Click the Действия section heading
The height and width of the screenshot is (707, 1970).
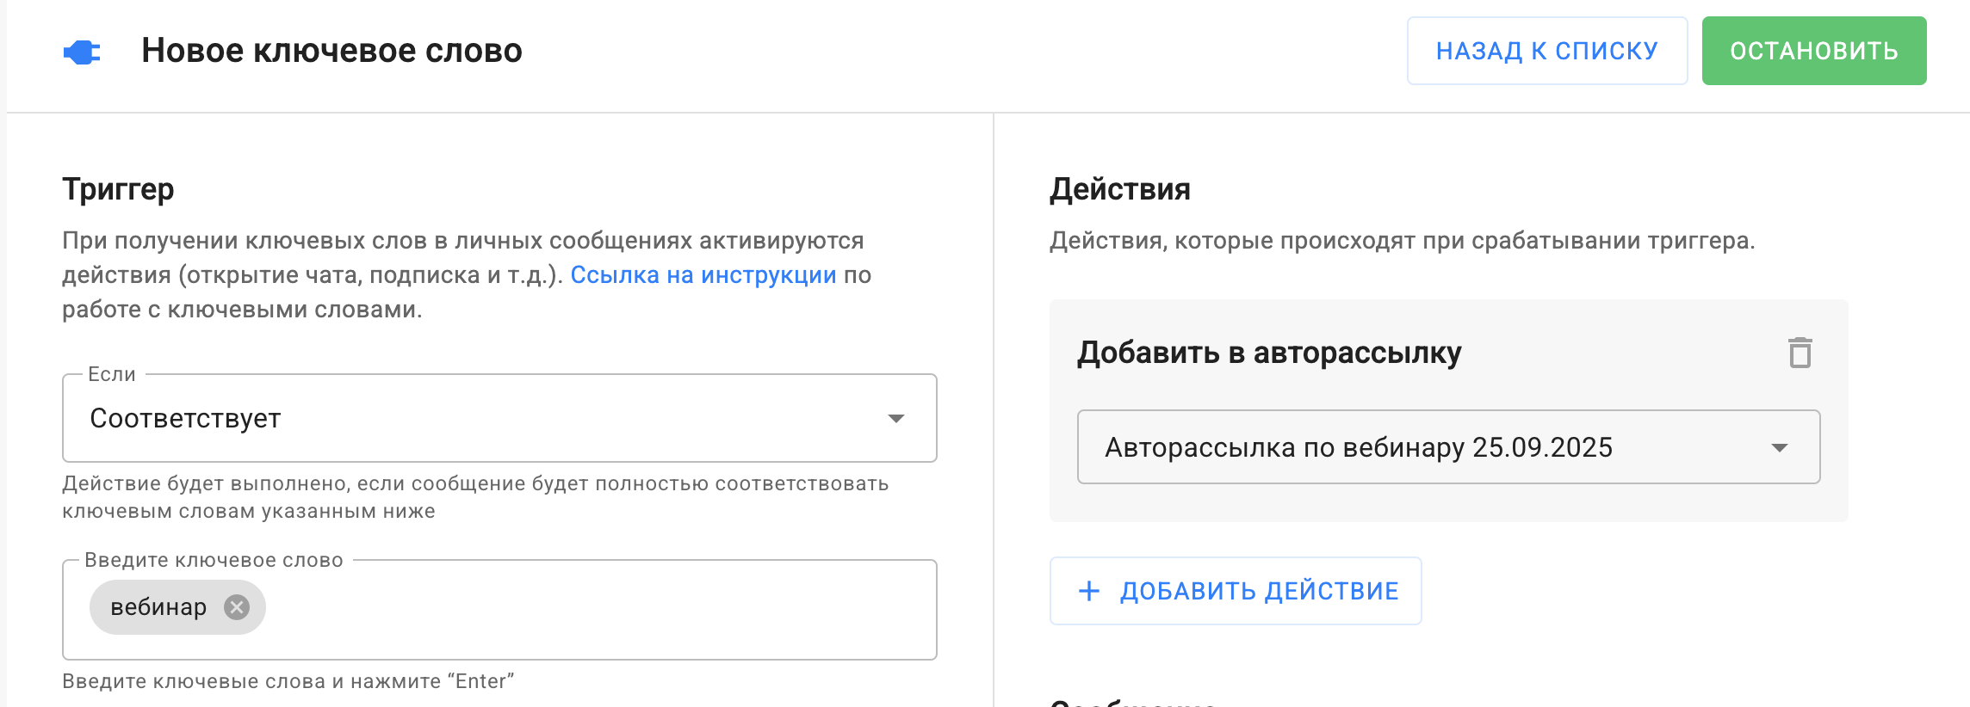click(x=1119, y=189)
